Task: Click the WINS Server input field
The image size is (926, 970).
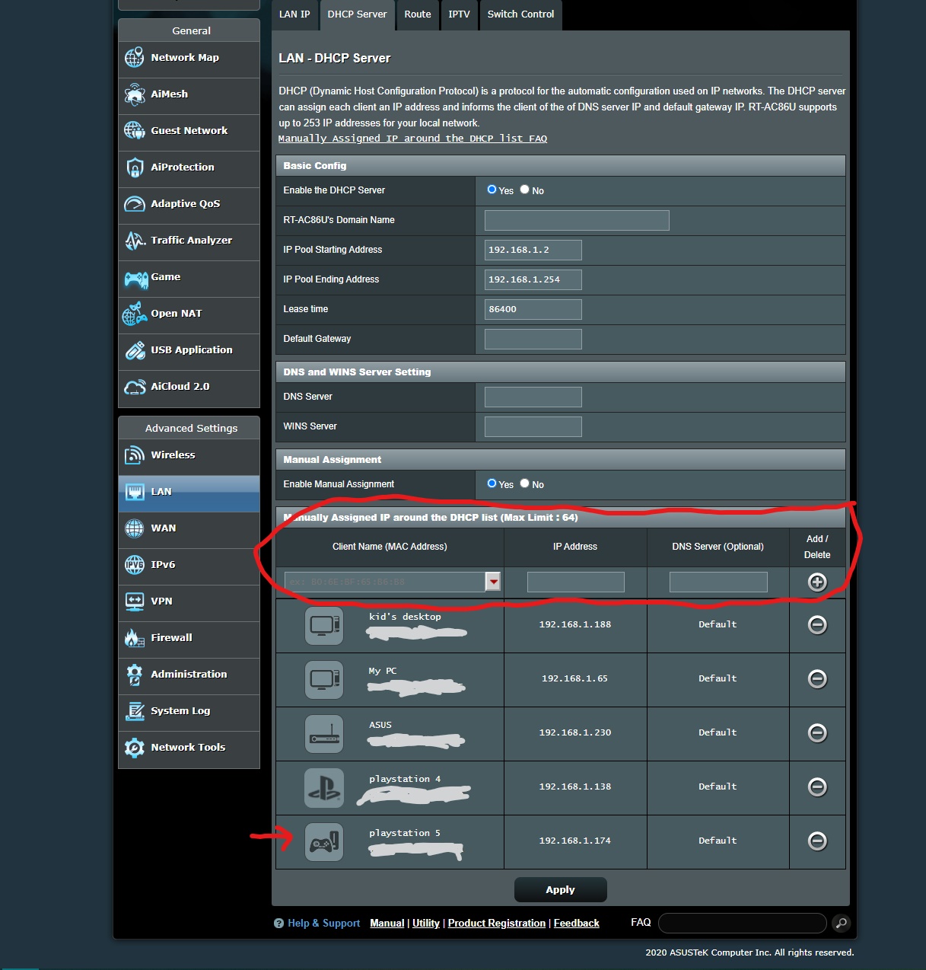Action: 533,427
